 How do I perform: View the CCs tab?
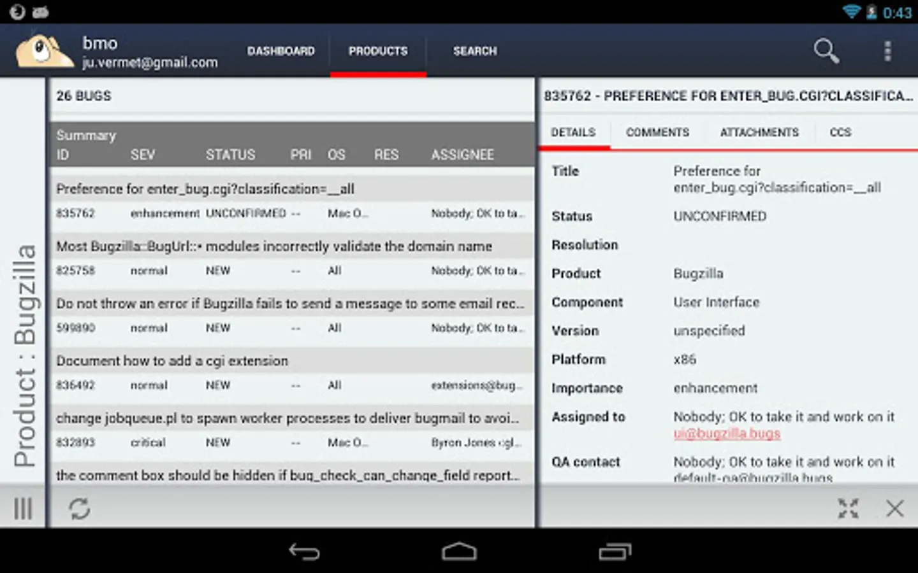pos(840,132)
